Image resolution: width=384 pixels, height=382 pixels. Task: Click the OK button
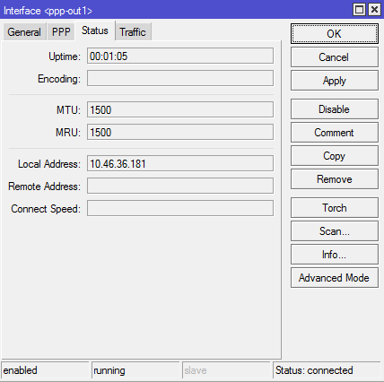pos(335,34)
